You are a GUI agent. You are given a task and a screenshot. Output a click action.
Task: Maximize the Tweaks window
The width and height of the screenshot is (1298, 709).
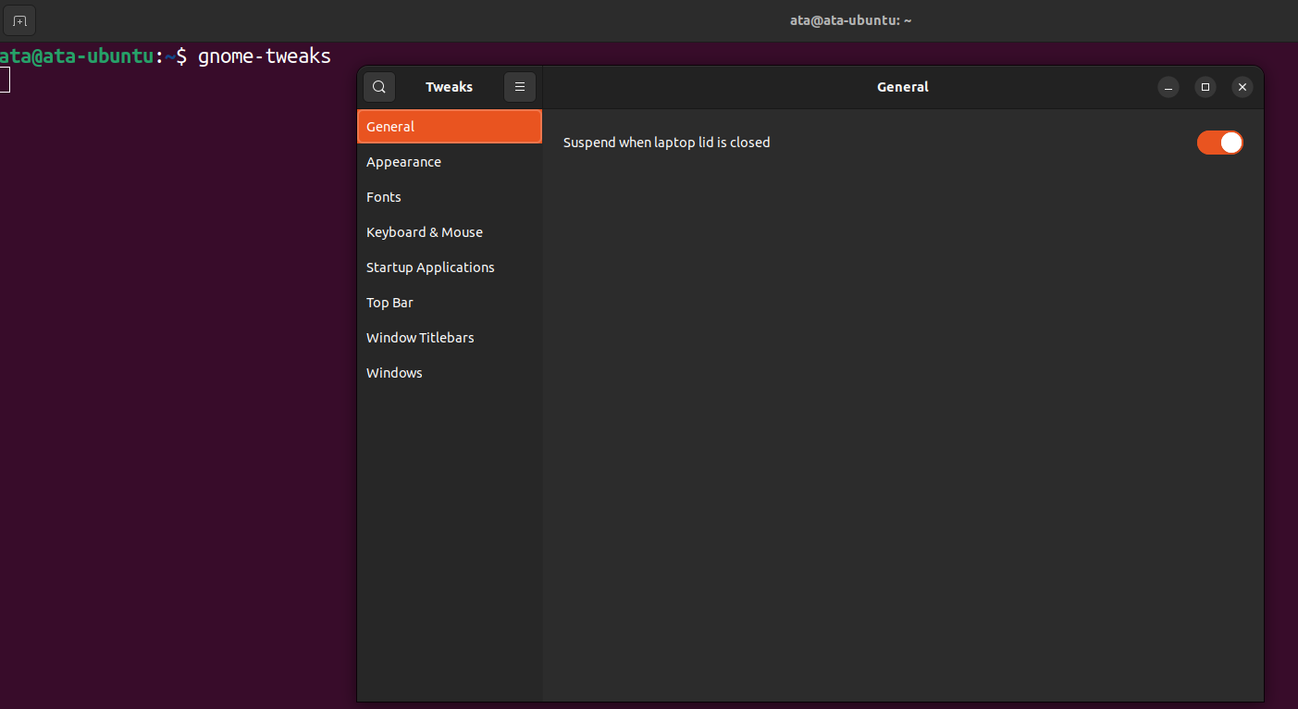(1205, 87)
